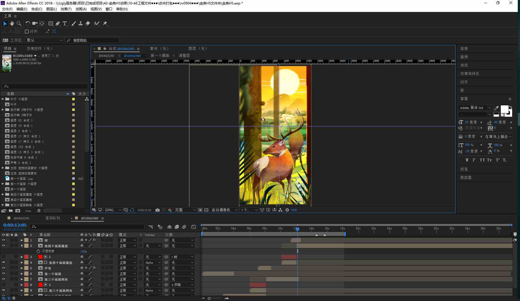520x301 pixels.
Task: Open the 活动摄像机 camera view dropdown
Action: coord(224,210)
